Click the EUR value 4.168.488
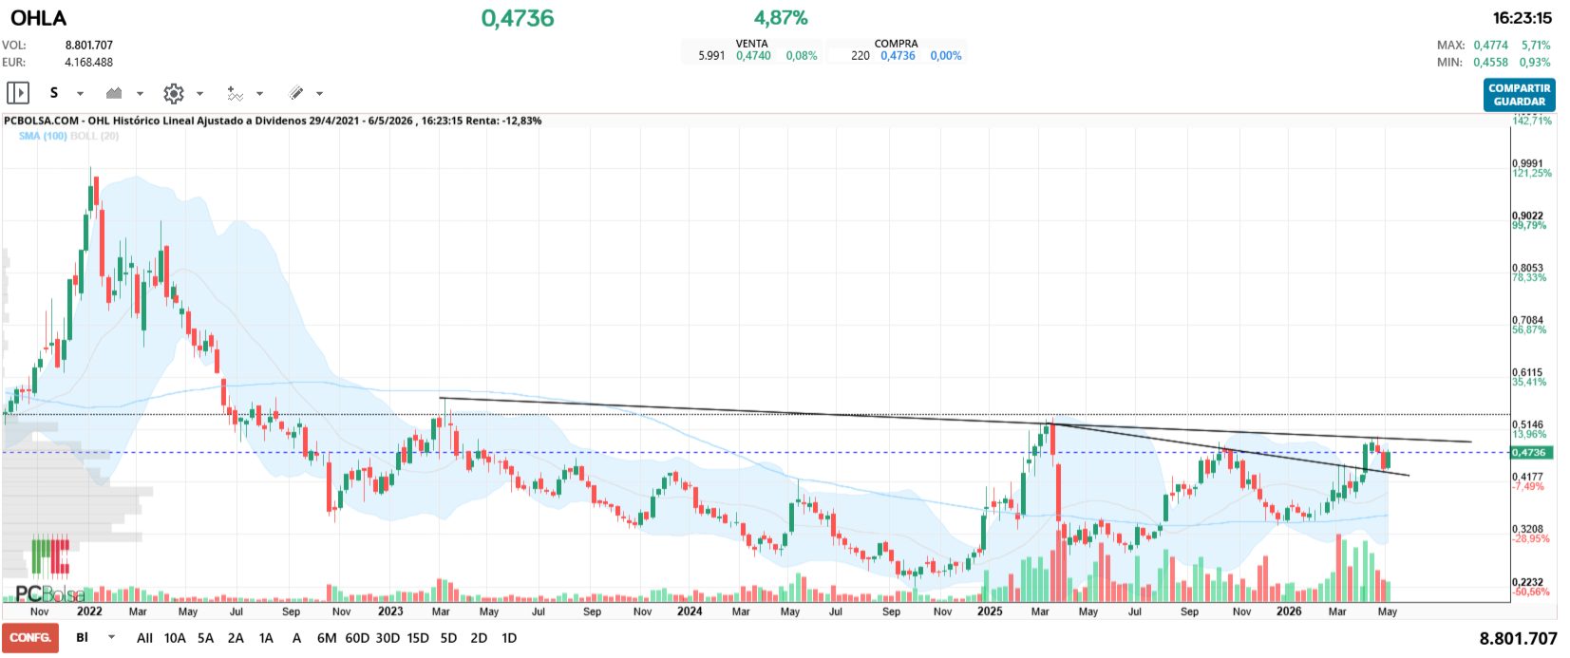Image resolution: width=1570 pixels, height=658 pixels. [89, 62]
